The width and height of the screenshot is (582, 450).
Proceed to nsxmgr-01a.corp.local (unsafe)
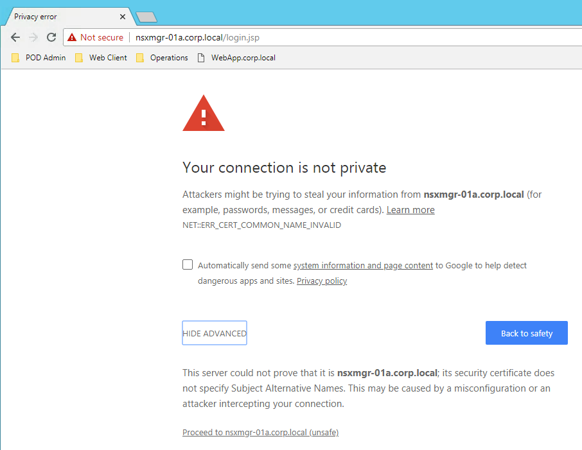(x=261, y=433)
